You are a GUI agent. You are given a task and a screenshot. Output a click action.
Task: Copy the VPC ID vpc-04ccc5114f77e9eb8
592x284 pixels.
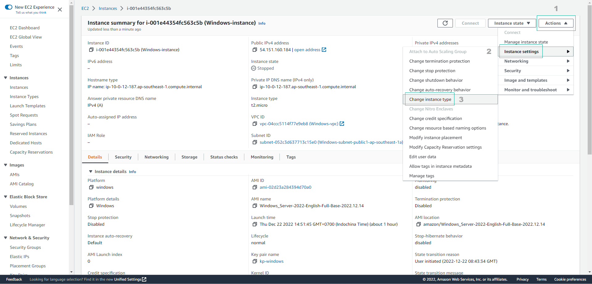coord(255,124)
